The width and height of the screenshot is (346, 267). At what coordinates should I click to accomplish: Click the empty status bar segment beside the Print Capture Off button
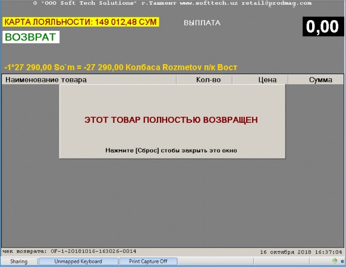click(216, 262)
